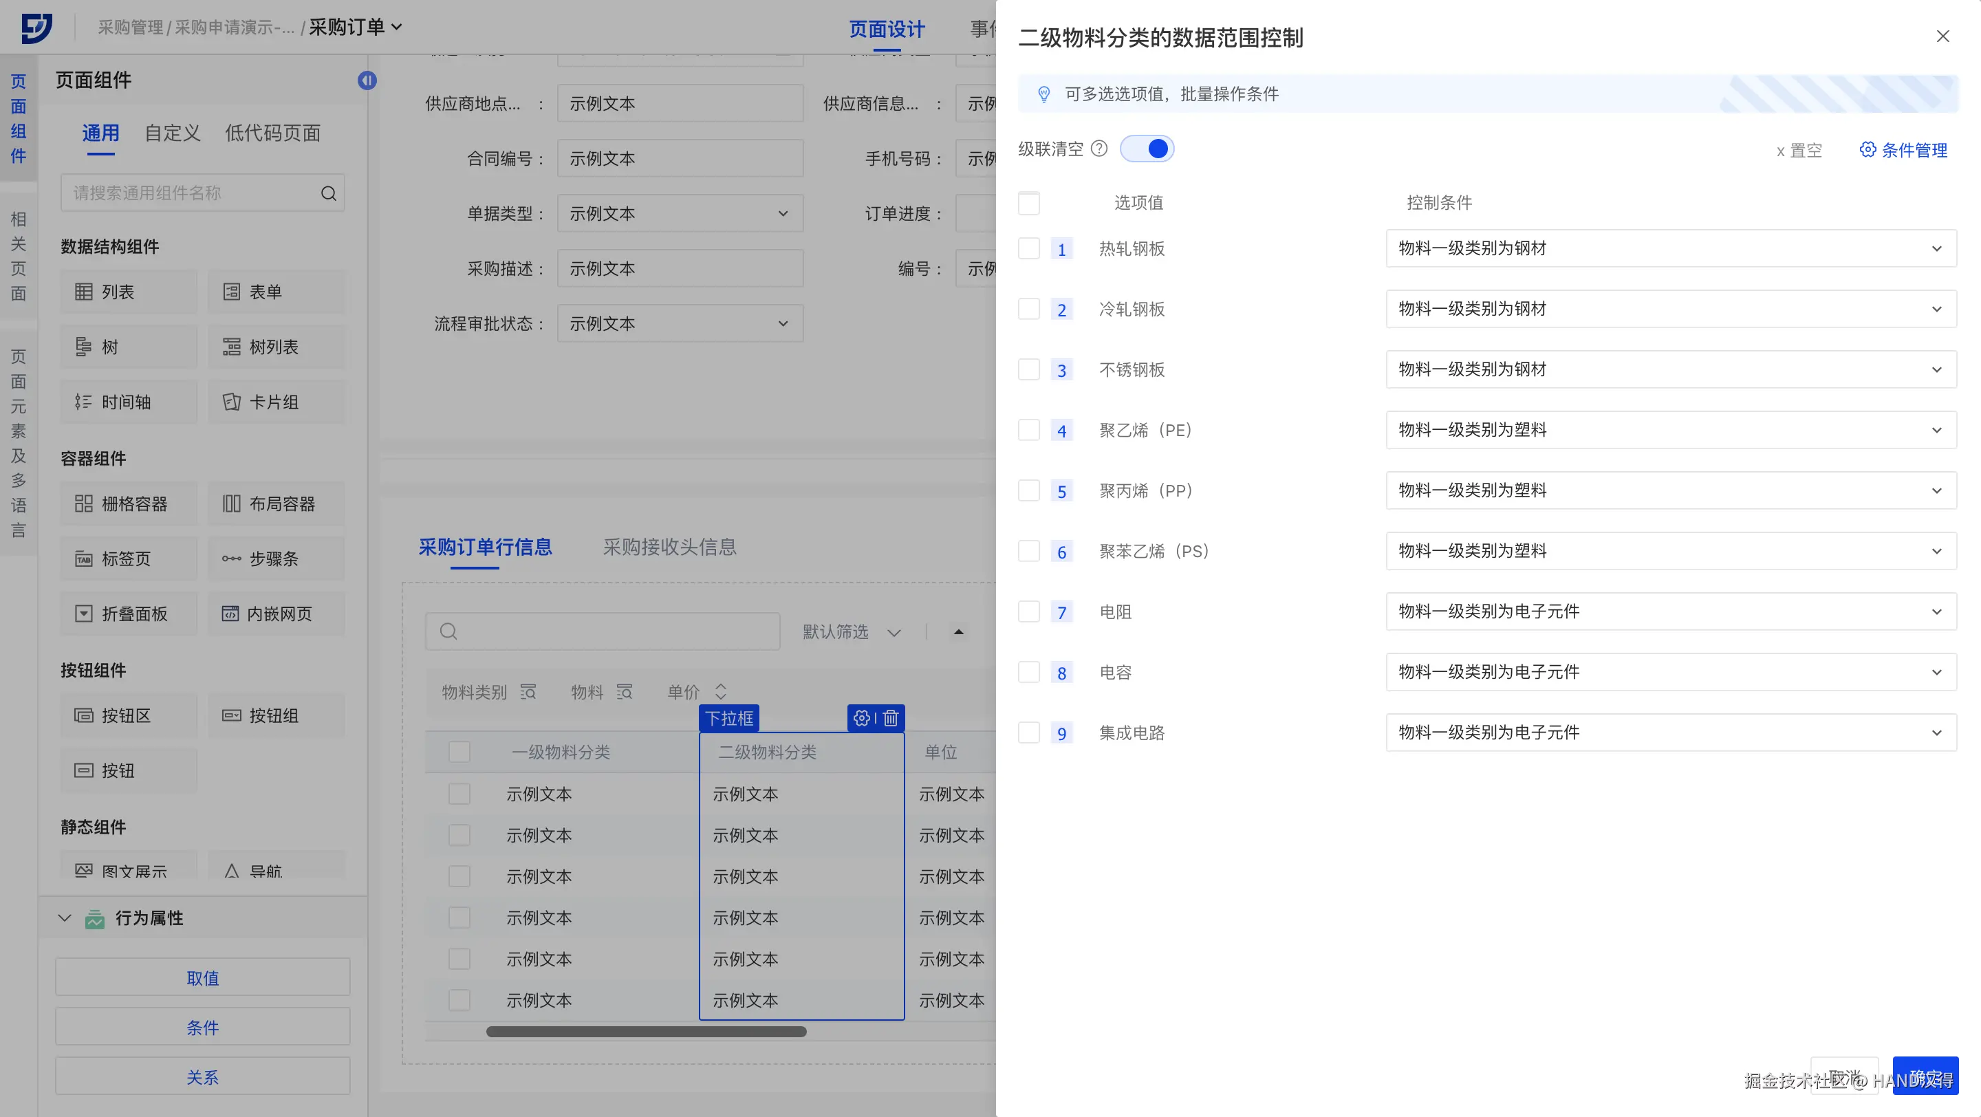Viewport: 1981px width, 1117px height.
Task: Check the checkbox for 热轧钢板
Action: click(1028, 248)
